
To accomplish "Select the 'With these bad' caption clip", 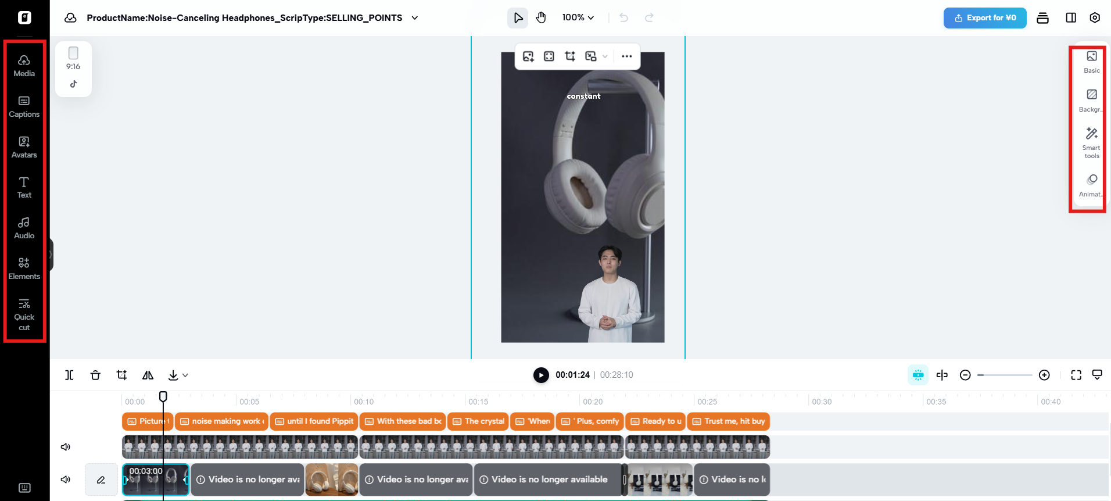I will coord(403,421).
